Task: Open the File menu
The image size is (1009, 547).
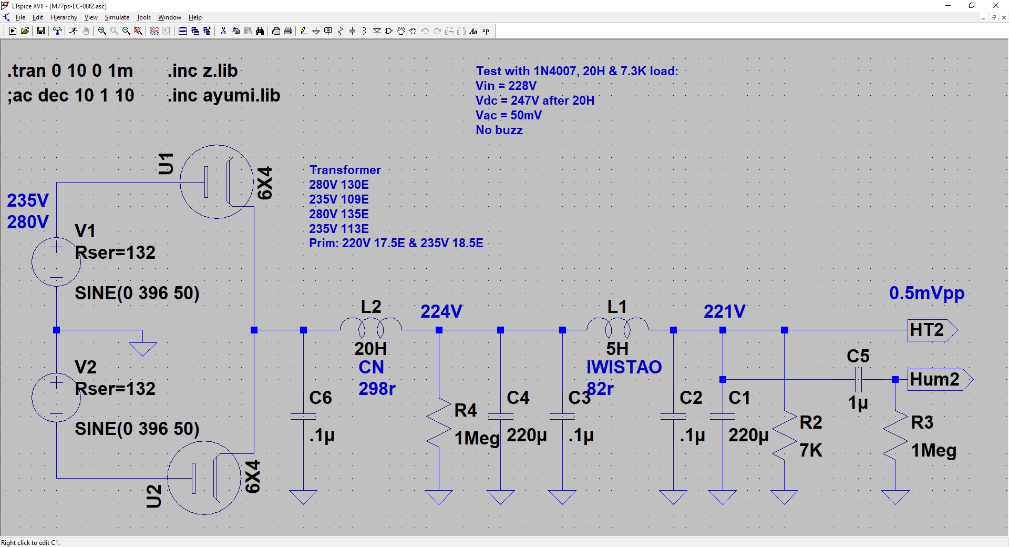Action: [x=20, y=17]
